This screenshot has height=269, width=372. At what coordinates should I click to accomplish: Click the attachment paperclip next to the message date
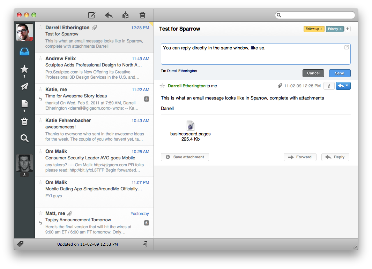coord(280,86)
